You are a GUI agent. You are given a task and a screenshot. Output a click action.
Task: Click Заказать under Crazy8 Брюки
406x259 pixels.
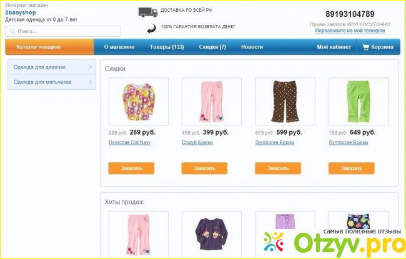tap(204, 168)
